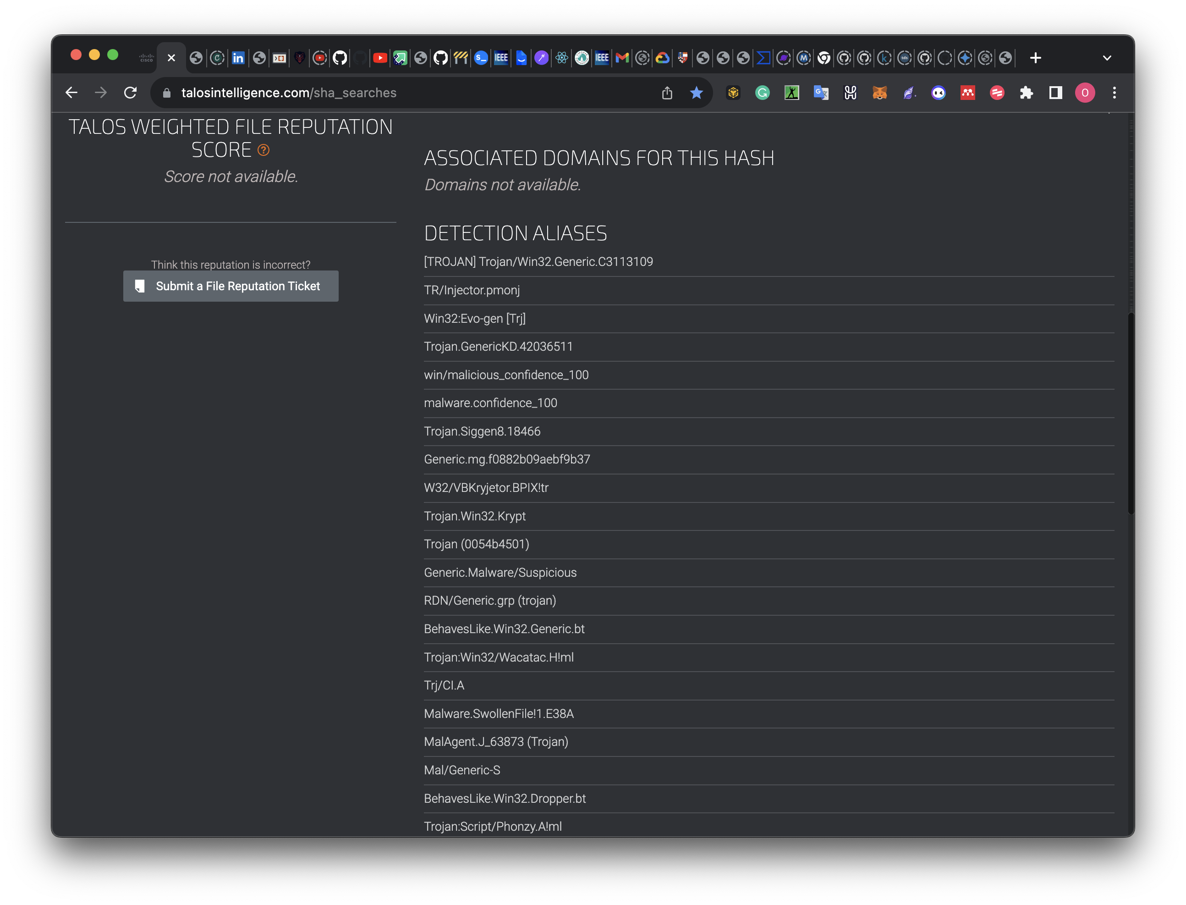Click the alias 'Trojan.Win32.Krypt'
The width and height of the screenshot is (1186, 905).
click(474, 516)
